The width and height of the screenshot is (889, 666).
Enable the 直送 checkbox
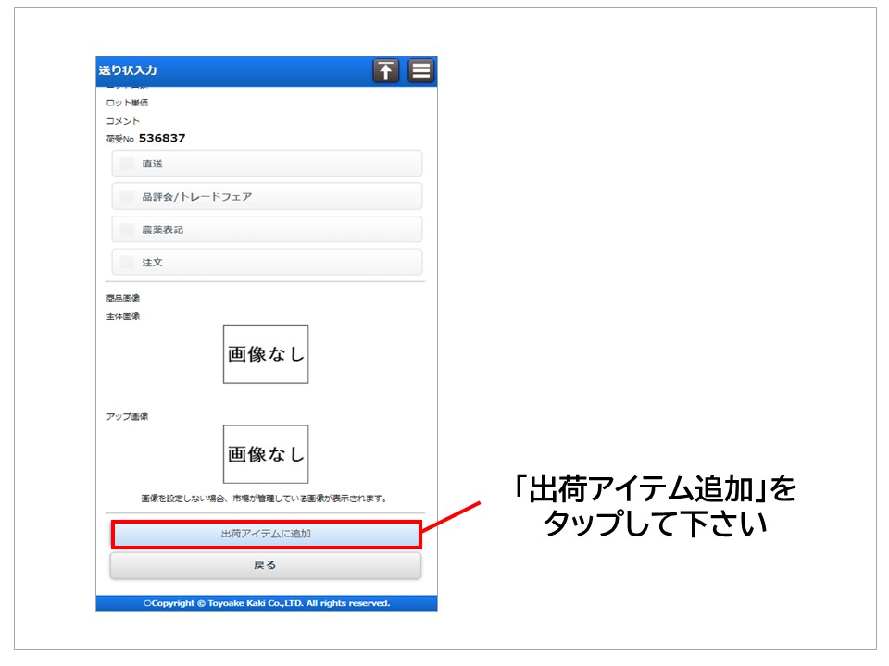click(128, 164)
